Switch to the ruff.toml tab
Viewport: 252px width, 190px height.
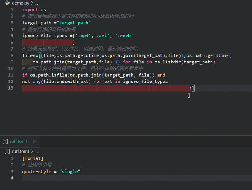tap(18, 141)
